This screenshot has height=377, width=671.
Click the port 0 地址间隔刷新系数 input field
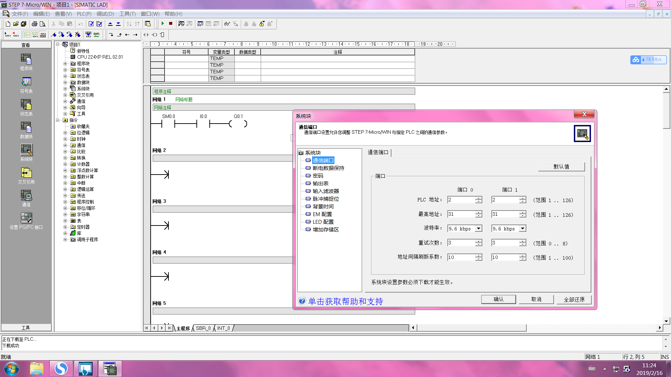(x=461, y=258)
